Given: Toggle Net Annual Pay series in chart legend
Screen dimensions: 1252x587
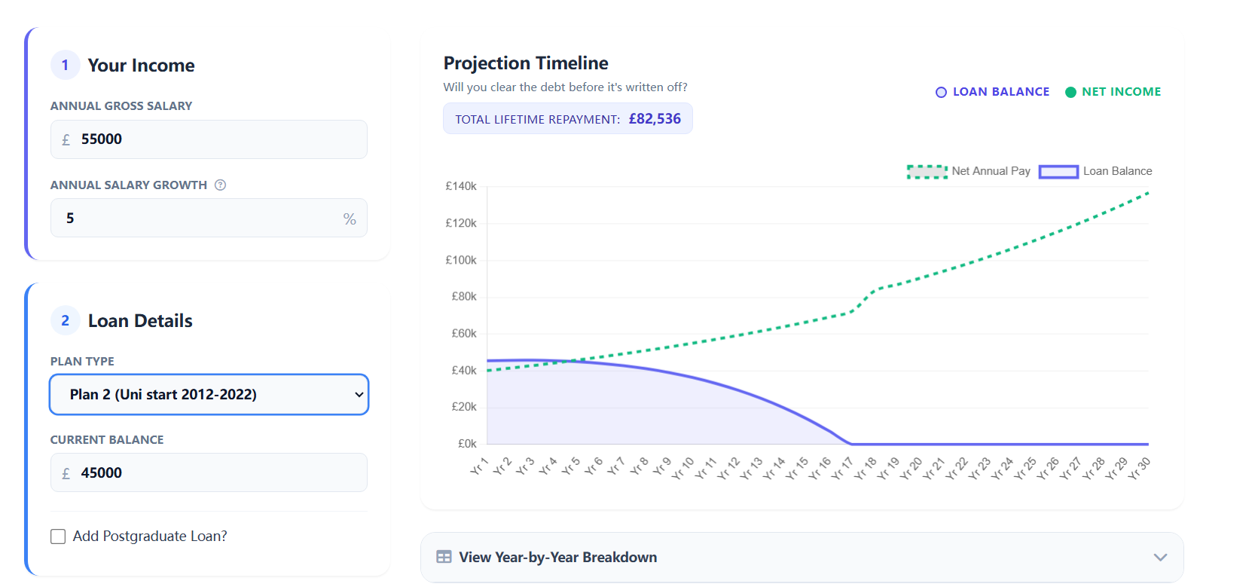Looking at the screenshot, I should click(969, 171).
